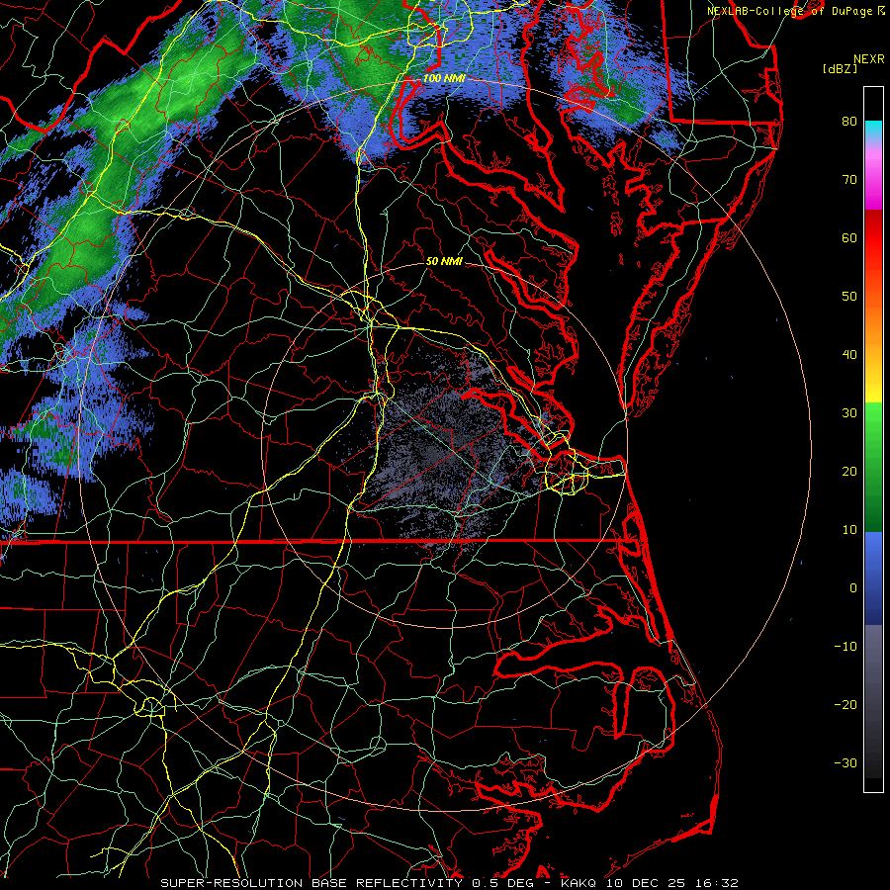The image size is (890, 890).
Task: Click the 80 dBZ scale value
Action: pos(849,122)
